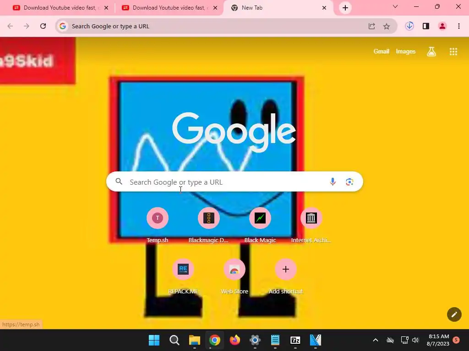Open network status tray icon
The height and width of the screenshot is (351, 469).
[x=404, y=340]
